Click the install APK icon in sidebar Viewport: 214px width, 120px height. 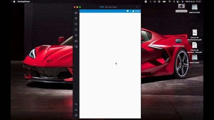[76, 41]
